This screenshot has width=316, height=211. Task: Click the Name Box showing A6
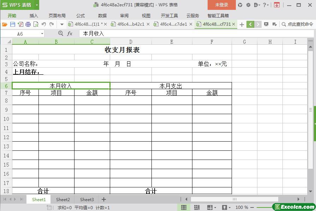(20, 34)
